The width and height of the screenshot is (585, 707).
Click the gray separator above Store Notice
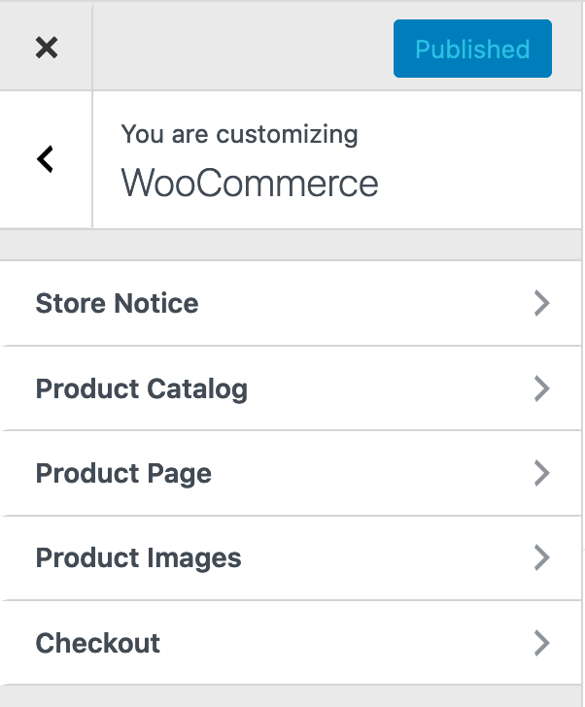click(x=292, y=245)
